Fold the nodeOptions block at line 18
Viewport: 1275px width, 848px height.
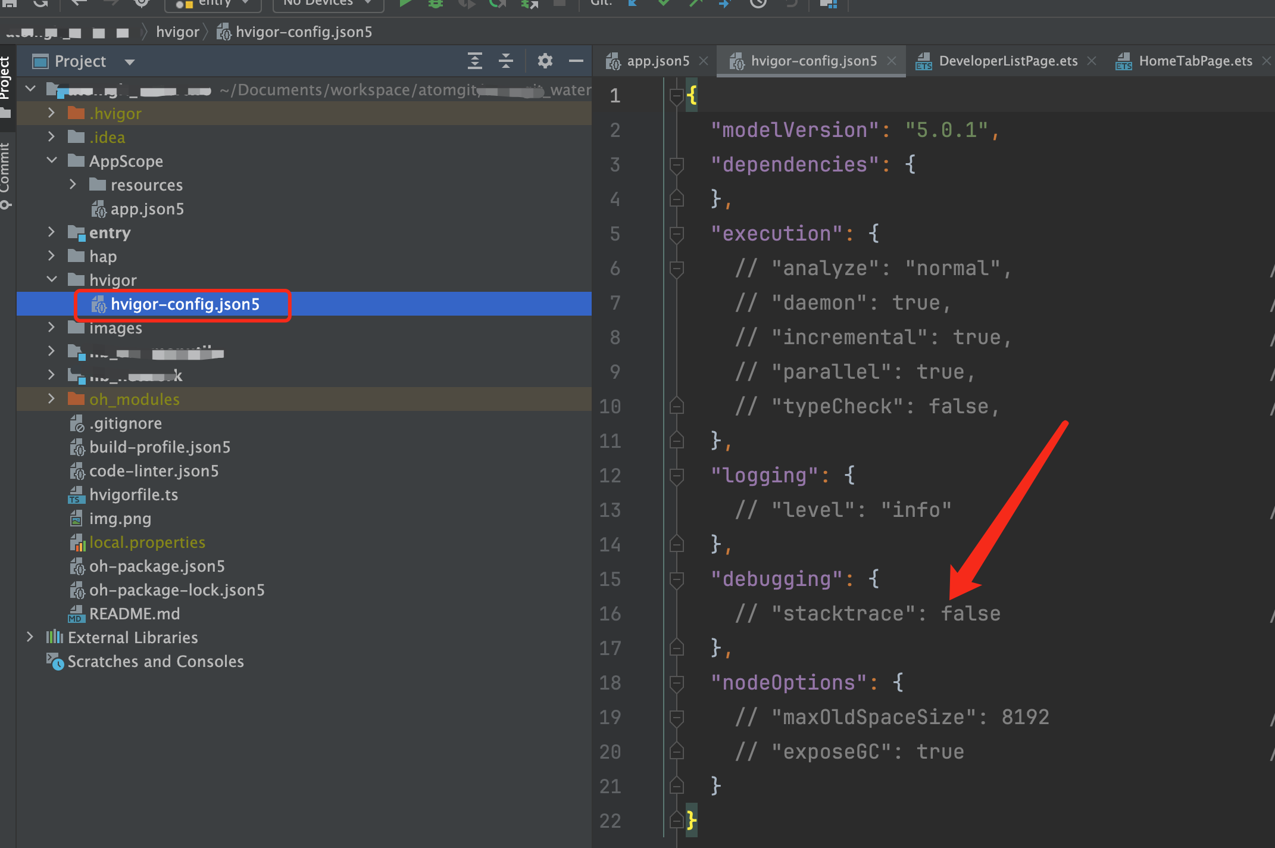tap(676, 682)
